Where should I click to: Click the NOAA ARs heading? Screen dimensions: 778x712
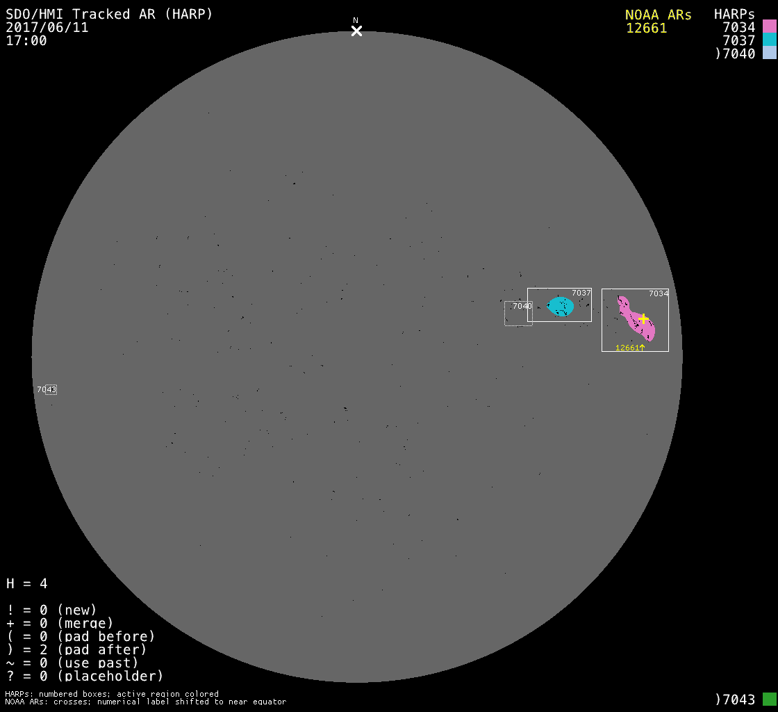coord(658,15)
